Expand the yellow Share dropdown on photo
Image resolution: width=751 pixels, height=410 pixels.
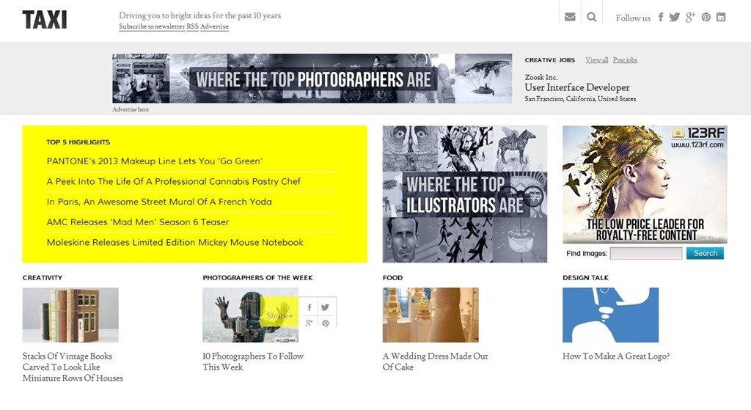[x=279, y=316]
